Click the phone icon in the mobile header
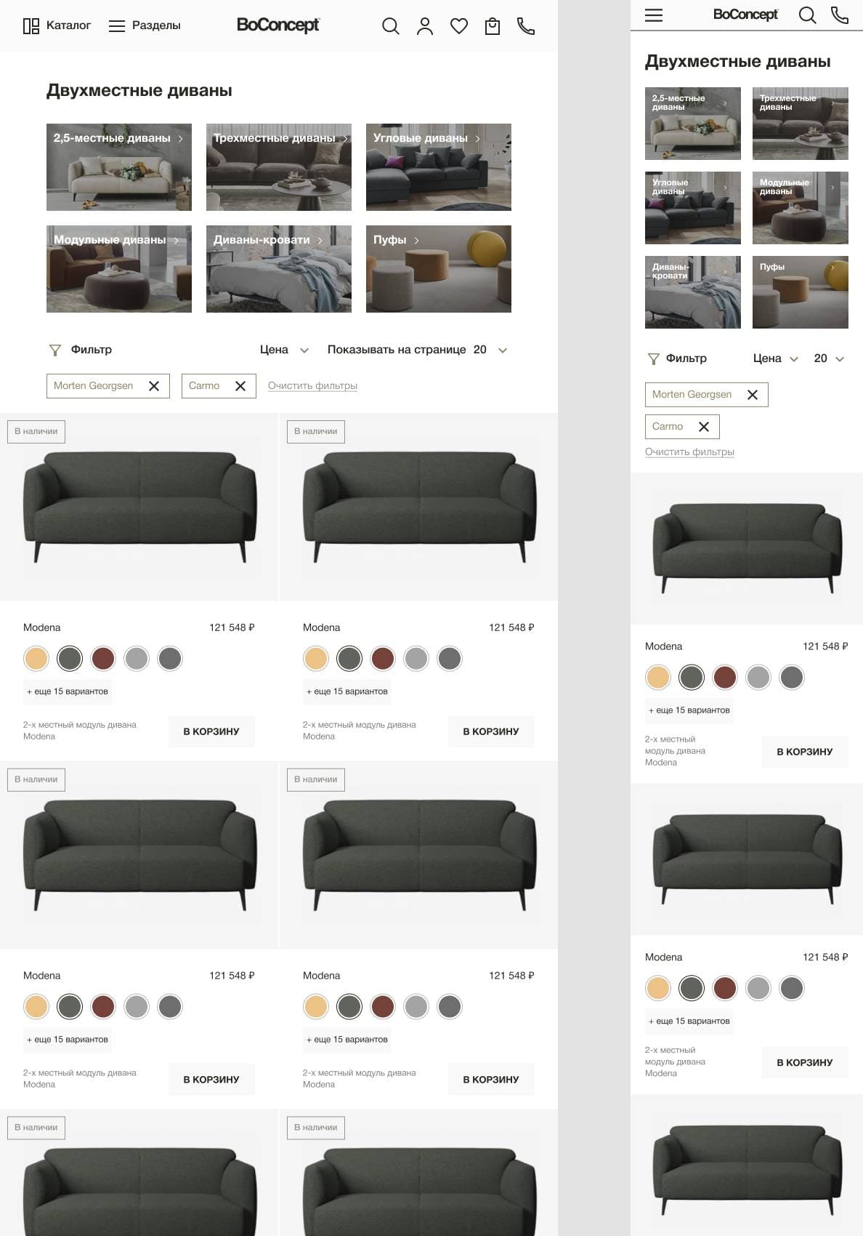Image resolution: width=863 pixels, height=1236 pixels. (840, 15)
